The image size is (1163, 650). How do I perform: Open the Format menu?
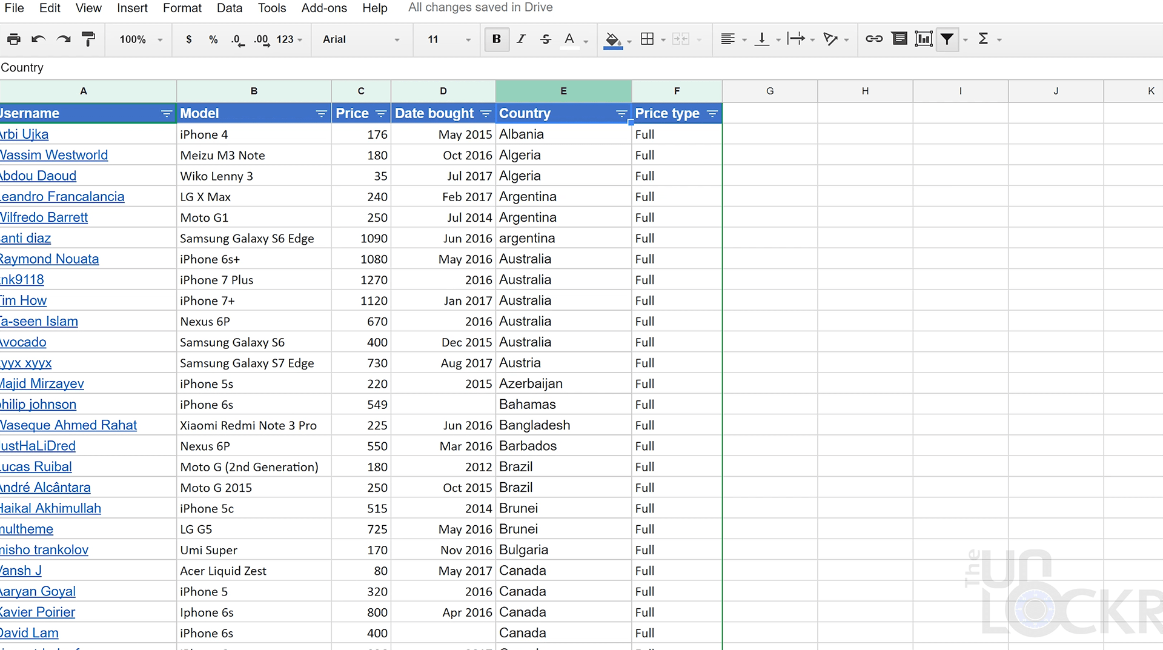[x=182, y=8]
